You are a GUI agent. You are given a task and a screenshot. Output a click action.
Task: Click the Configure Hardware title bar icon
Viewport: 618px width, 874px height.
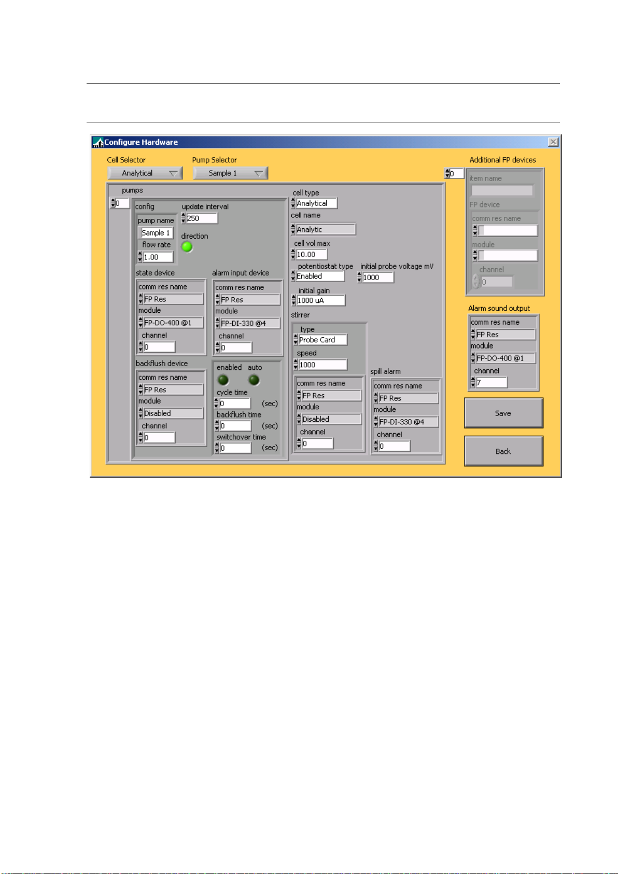[97, 142]
